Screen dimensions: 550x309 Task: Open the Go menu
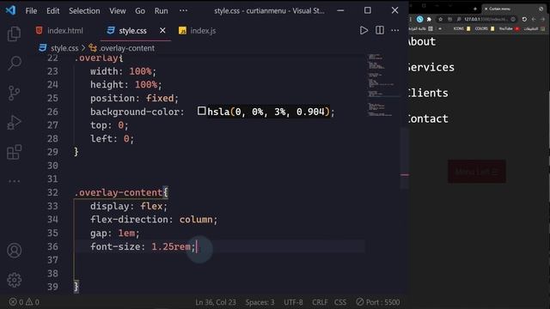pos(140,11)
